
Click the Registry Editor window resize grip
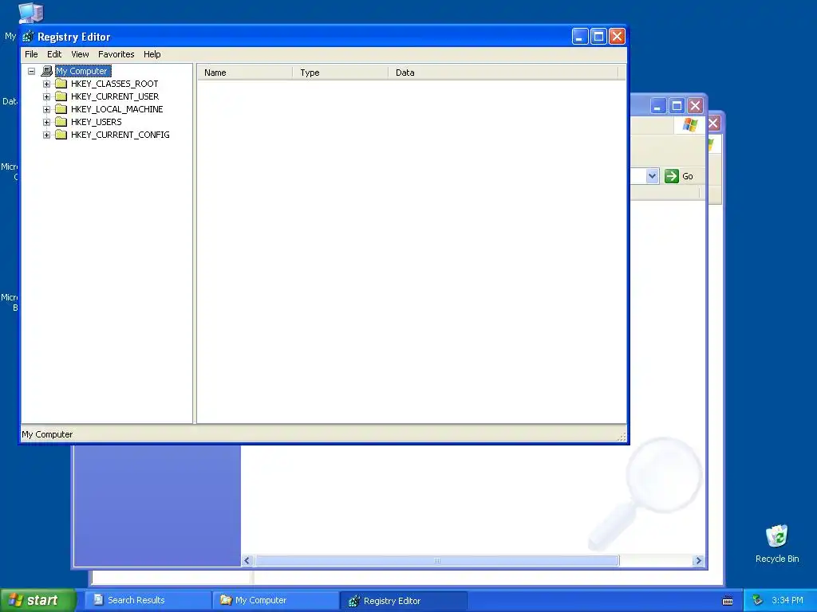(x=622, y=437)
